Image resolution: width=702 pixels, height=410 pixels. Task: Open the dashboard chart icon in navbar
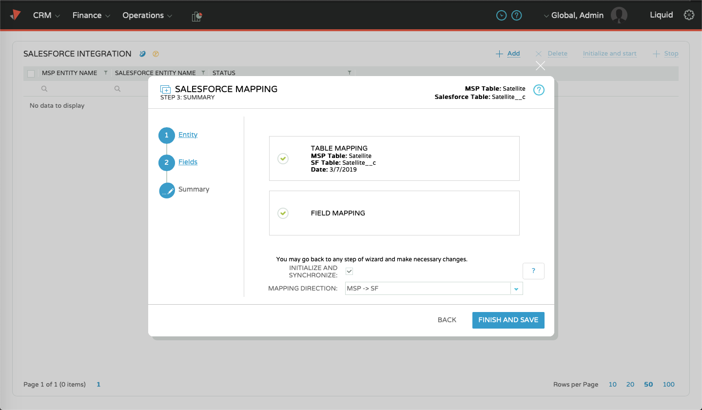click(197, 17)
